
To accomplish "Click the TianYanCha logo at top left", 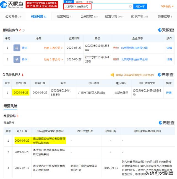I will (12, 5).
